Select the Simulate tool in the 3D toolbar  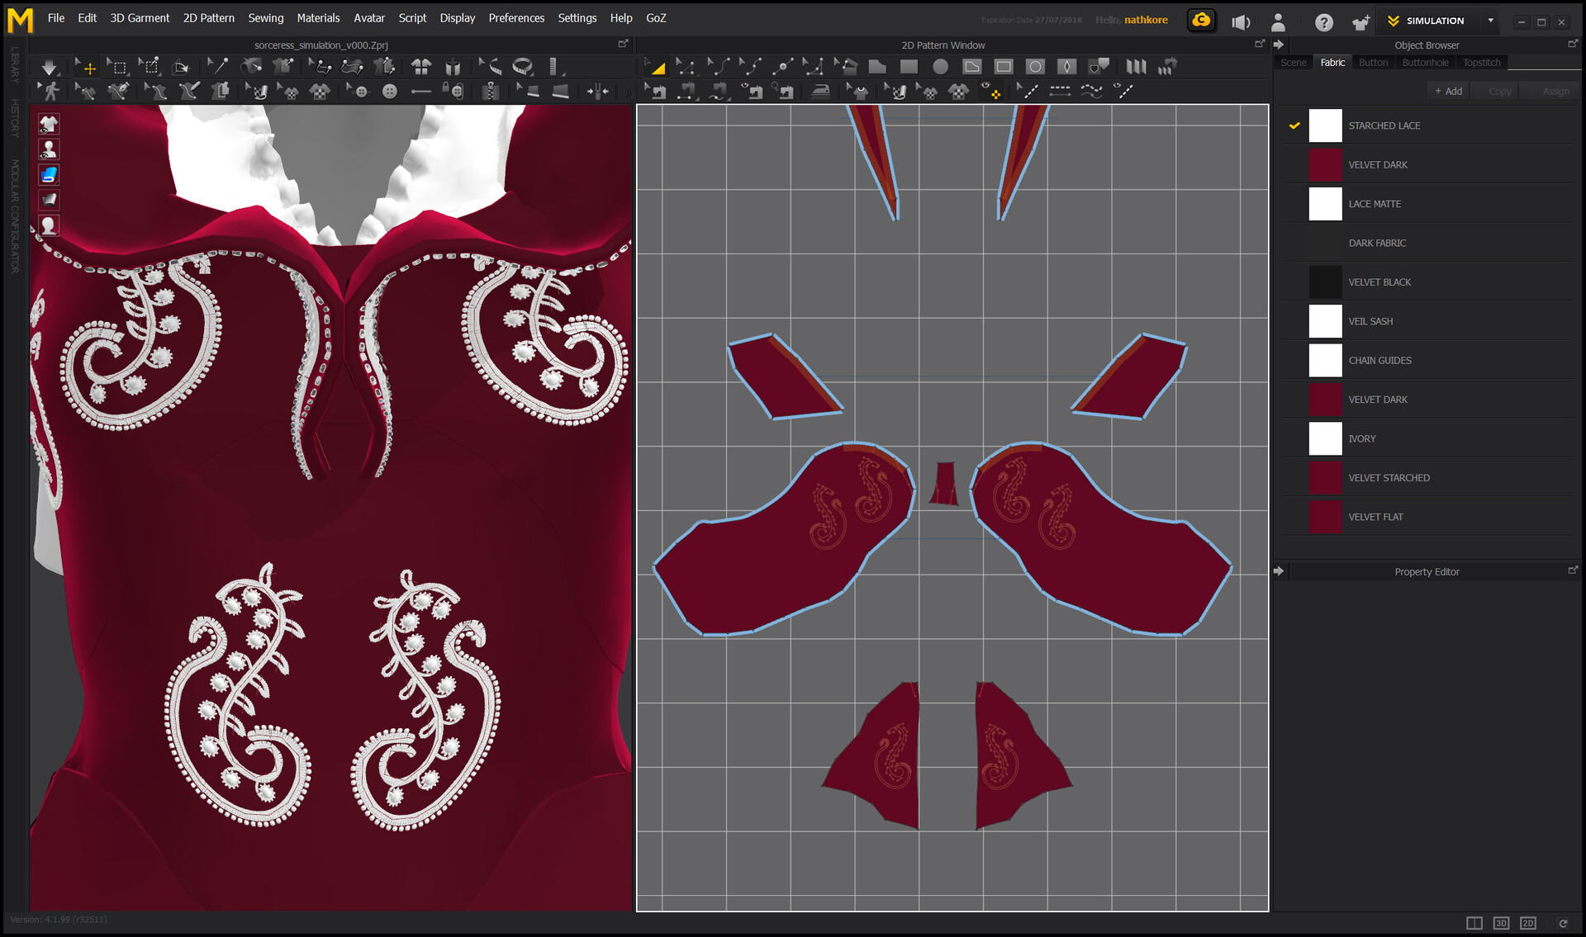point(49,66)
